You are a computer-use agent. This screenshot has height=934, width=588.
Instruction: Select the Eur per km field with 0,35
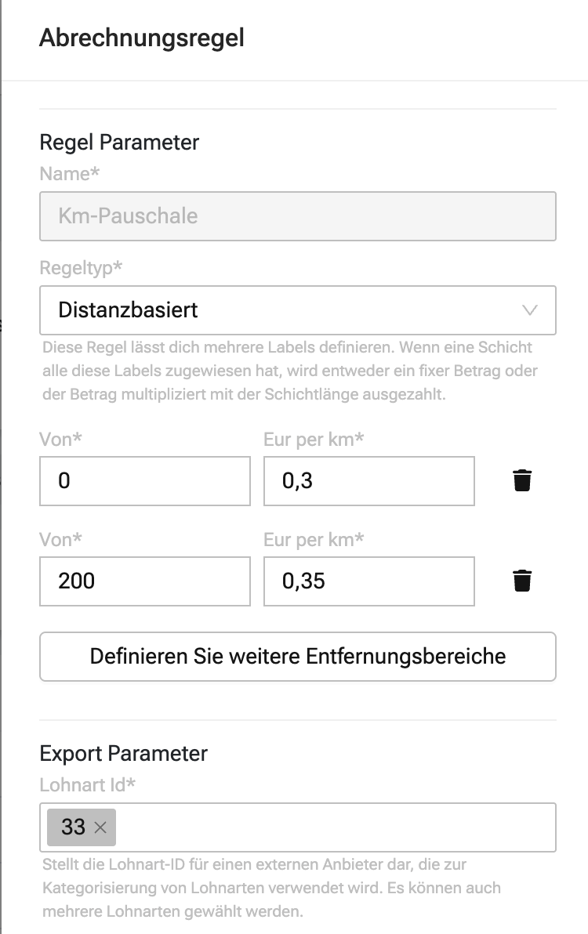[369, 581]
